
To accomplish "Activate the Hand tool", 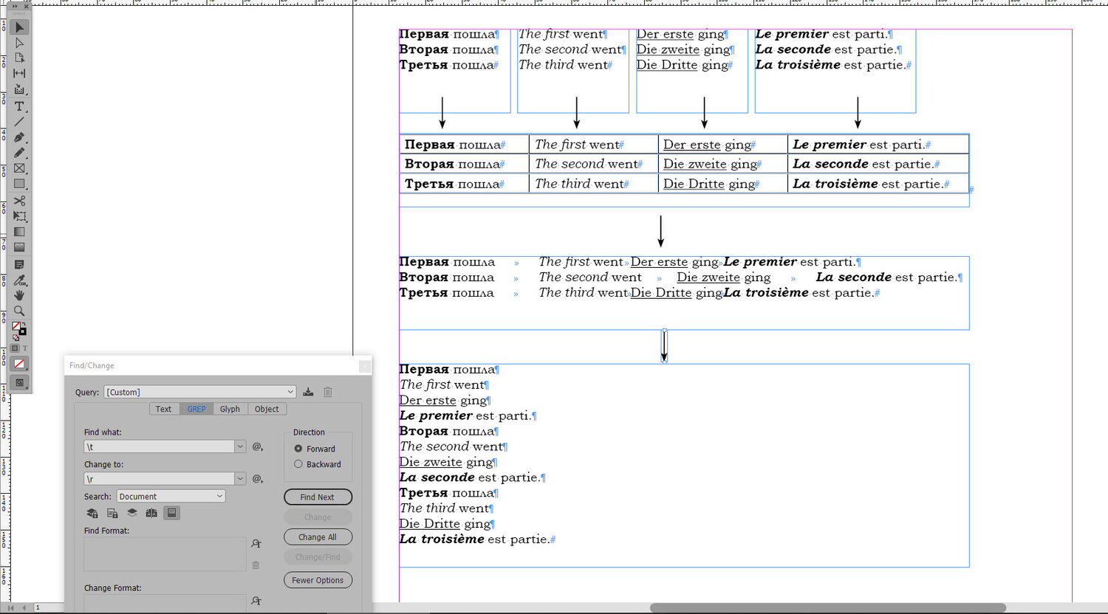I will (x=20, y=295).
